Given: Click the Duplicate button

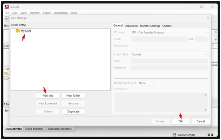Looking at the screenshot, I should click(73, 111).
